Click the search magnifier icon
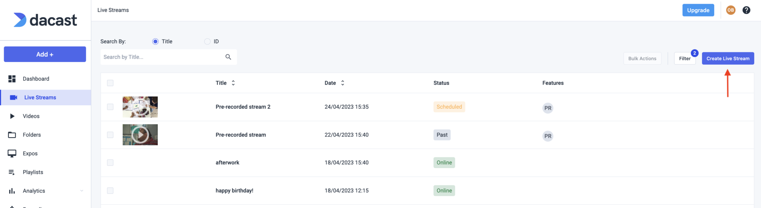 click(228, 57)
